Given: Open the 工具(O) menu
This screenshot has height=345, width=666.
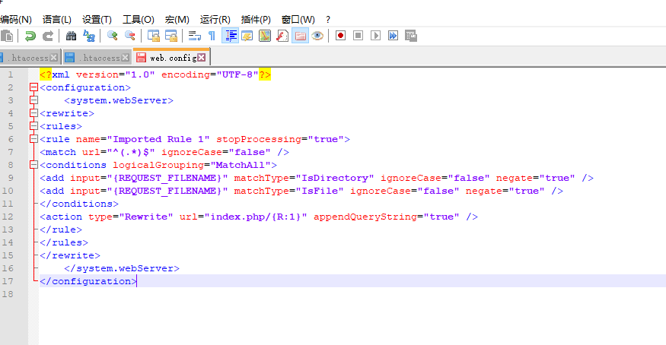Looking at the screenshot, I should [x=139, y=20].
